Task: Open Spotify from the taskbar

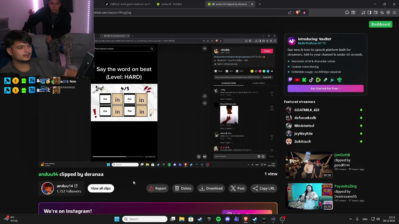Action: click(x=218, y=219)
